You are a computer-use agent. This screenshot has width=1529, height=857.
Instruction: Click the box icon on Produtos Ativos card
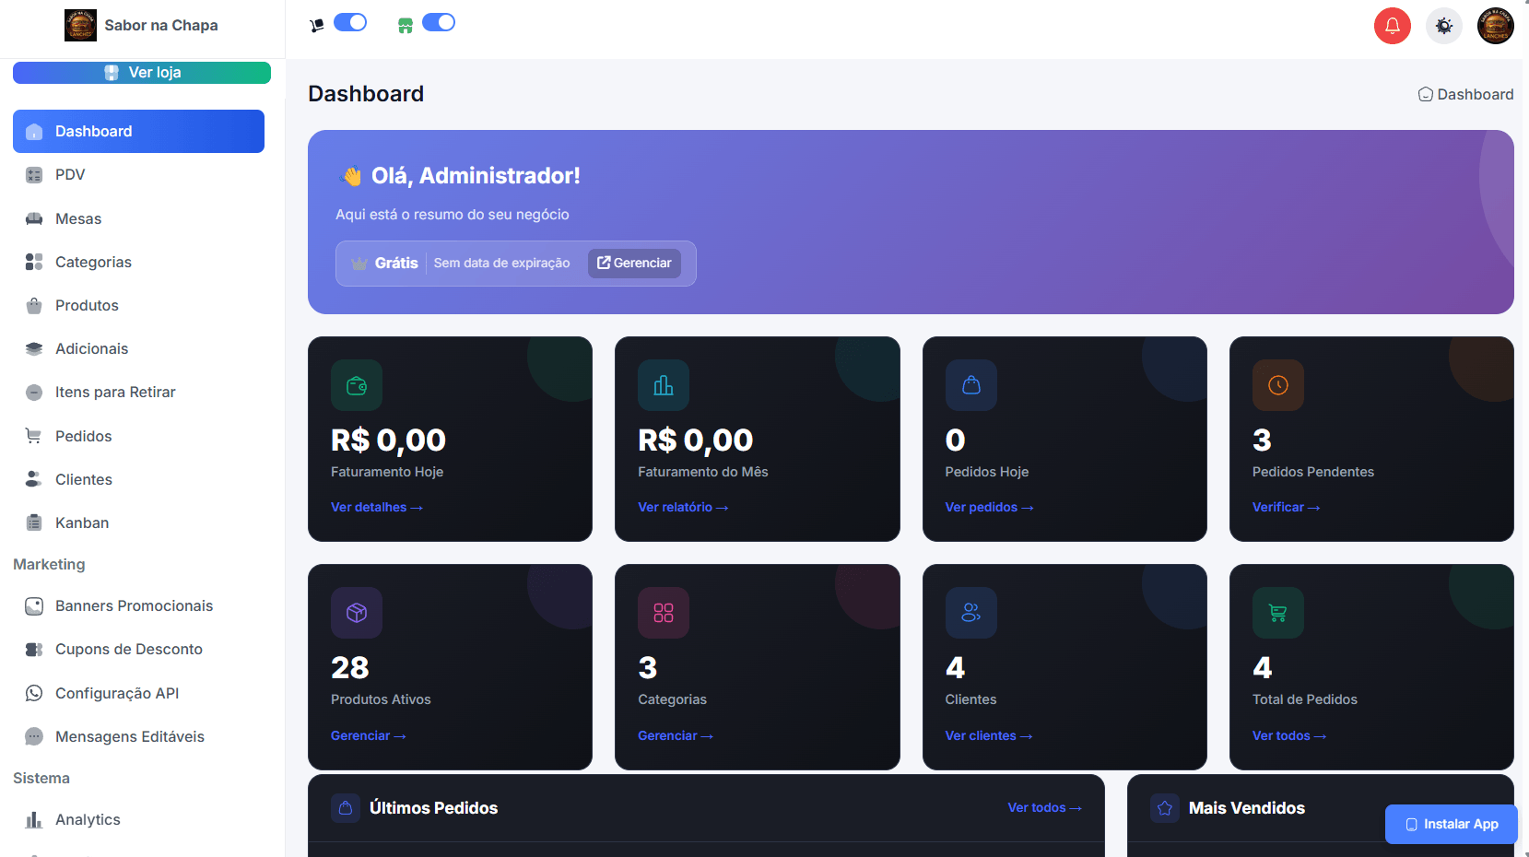357,613
